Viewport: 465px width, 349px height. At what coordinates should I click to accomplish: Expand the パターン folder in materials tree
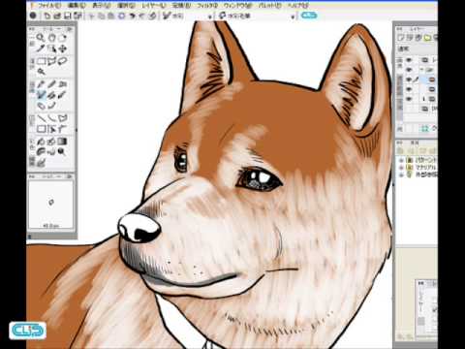pos(401,160)
